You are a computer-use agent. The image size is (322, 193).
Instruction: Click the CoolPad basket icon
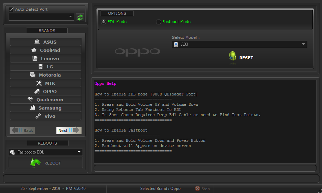pos(34,50)
